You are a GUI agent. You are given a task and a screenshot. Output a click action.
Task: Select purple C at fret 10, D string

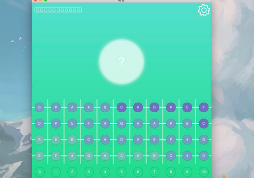point(203,123)
